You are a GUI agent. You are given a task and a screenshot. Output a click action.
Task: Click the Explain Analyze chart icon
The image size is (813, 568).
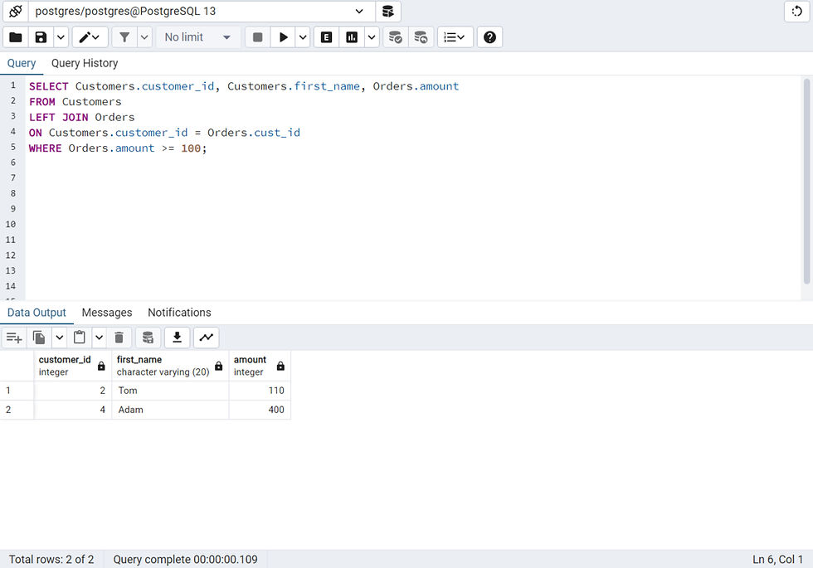click(x=352, y=36)
